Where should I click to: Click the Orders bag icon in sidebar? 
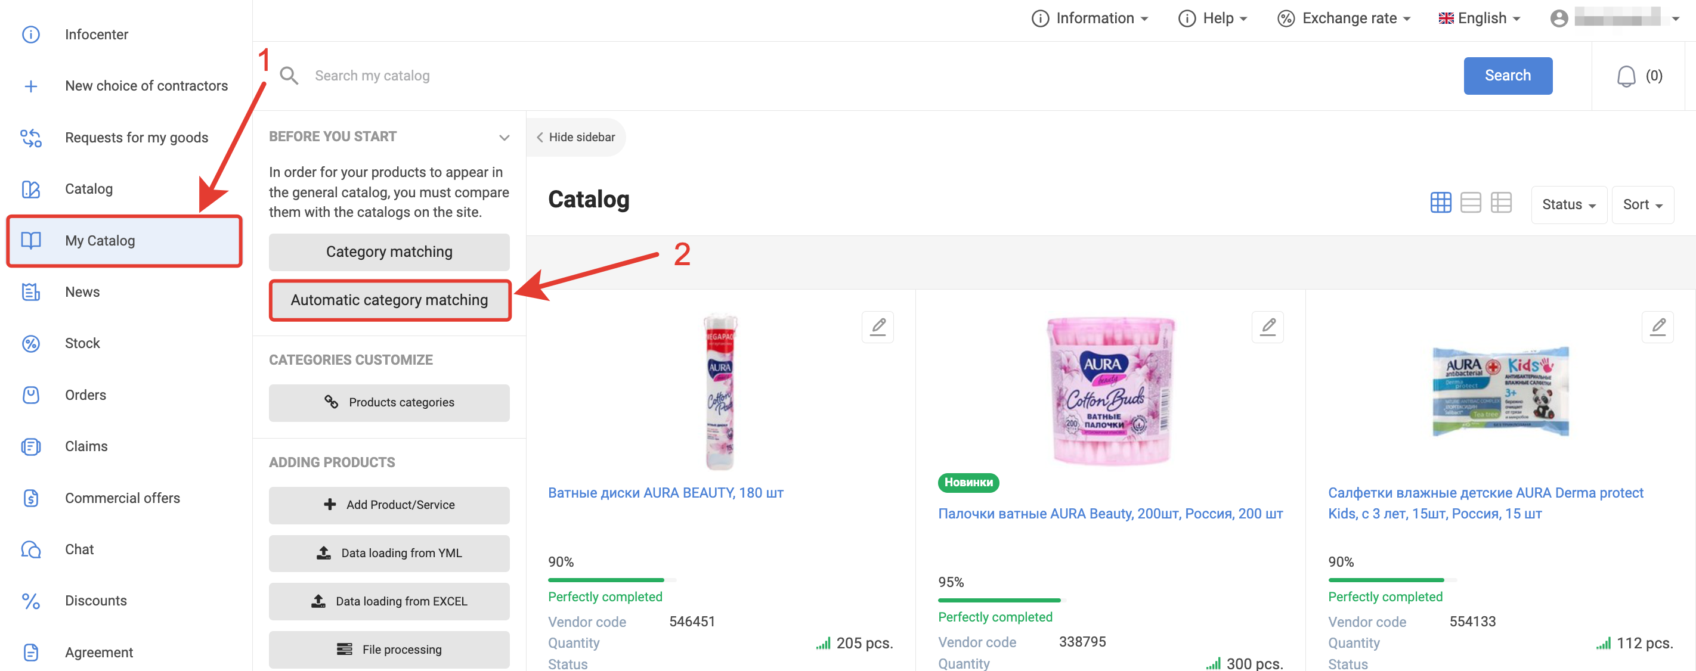tap(31, 394)
